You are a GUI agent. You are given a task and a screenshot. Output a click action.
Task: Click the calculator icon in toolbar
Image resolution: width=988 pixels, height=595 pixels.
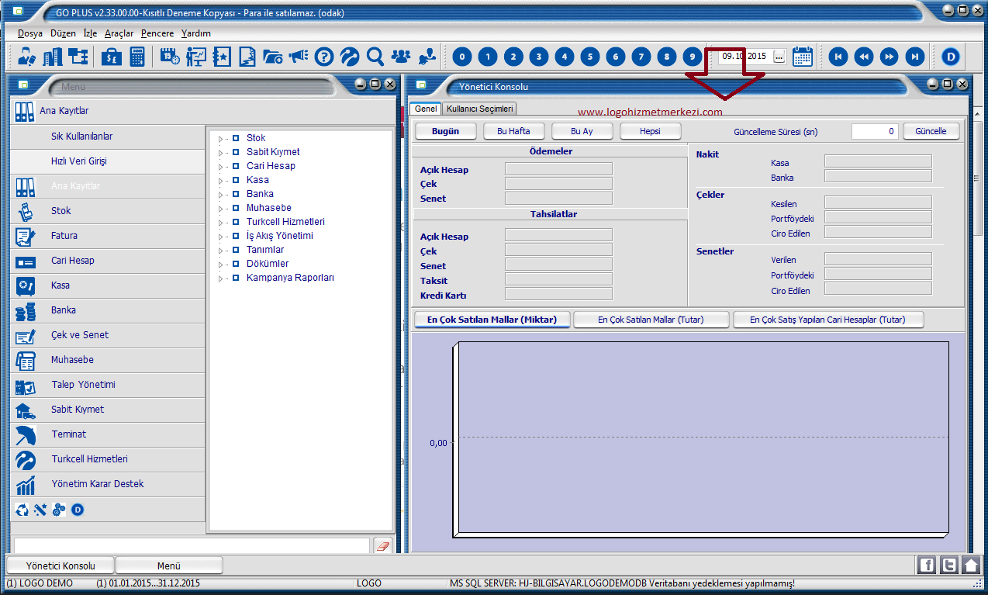(137, 56)
